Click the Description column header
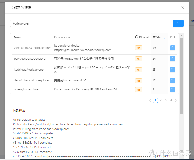Viewport: 194px width, 160px height. pyautogui.click(x=62, y=37)
